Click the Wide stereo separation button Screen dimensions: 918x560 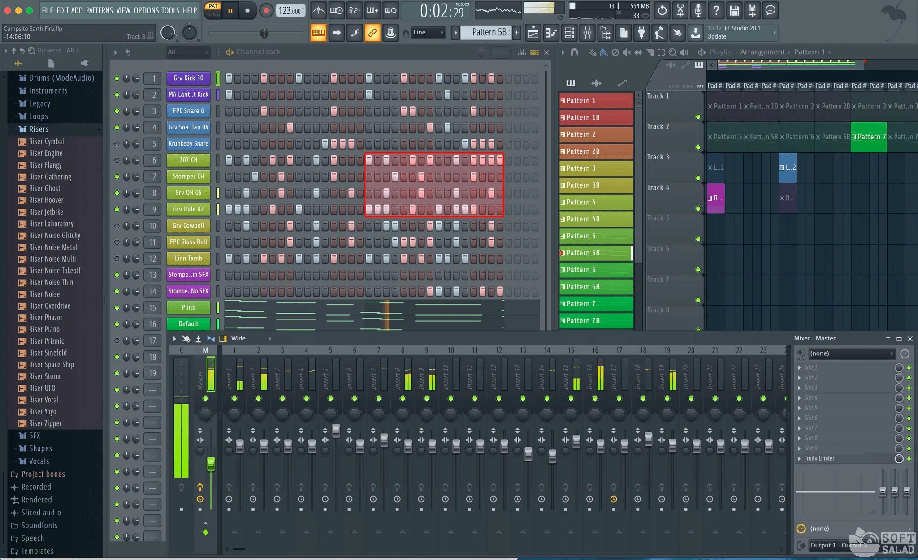click(224, 338)
